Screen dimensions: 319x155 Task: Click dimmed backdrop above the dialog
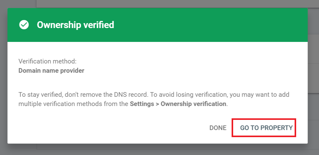(x=154, y=4)
